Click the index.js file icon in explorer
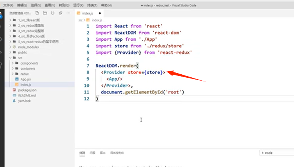The height and width of the screenshot is (167, 294). (17, 84)
